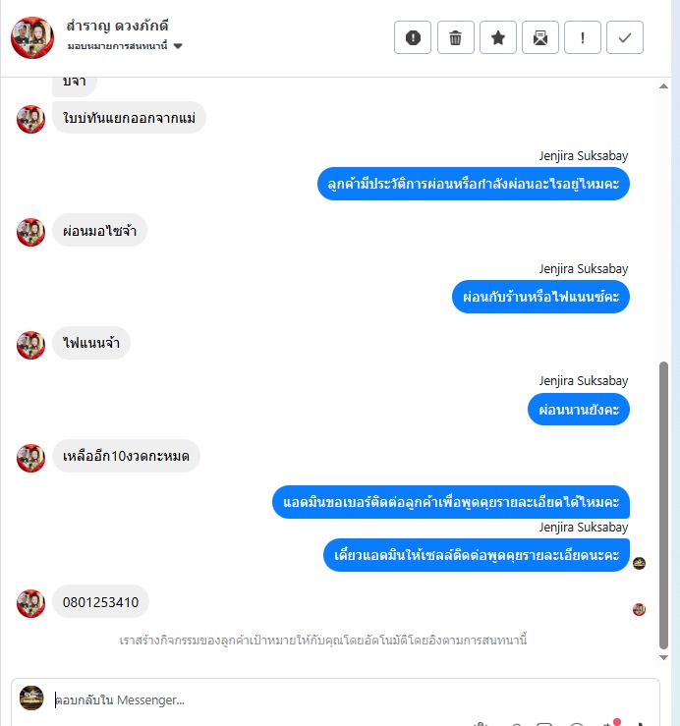Screen dimensions: 680x726
Task: Open the assign conversation dropdown arrow
Action: click(178, 46)
